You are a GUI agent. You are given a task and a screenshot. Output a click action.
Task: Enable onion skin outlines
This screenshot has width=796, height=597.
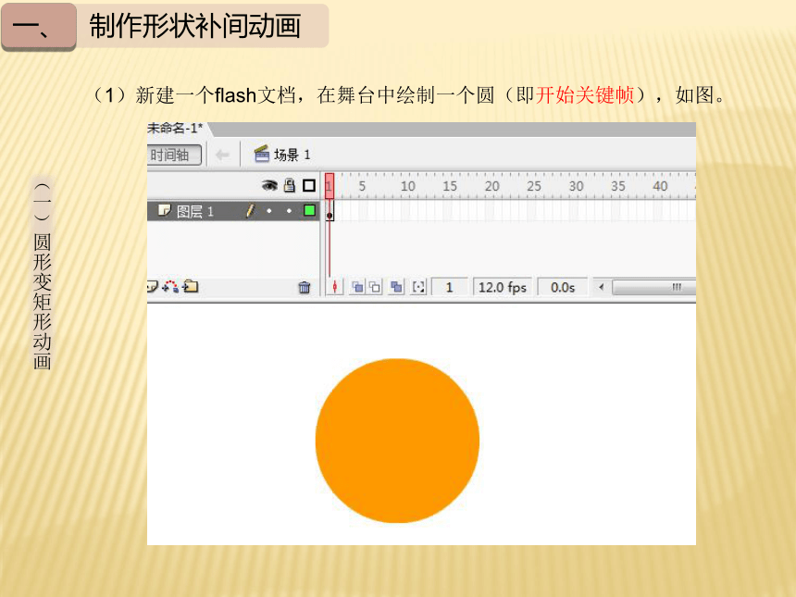click(375, 287)
